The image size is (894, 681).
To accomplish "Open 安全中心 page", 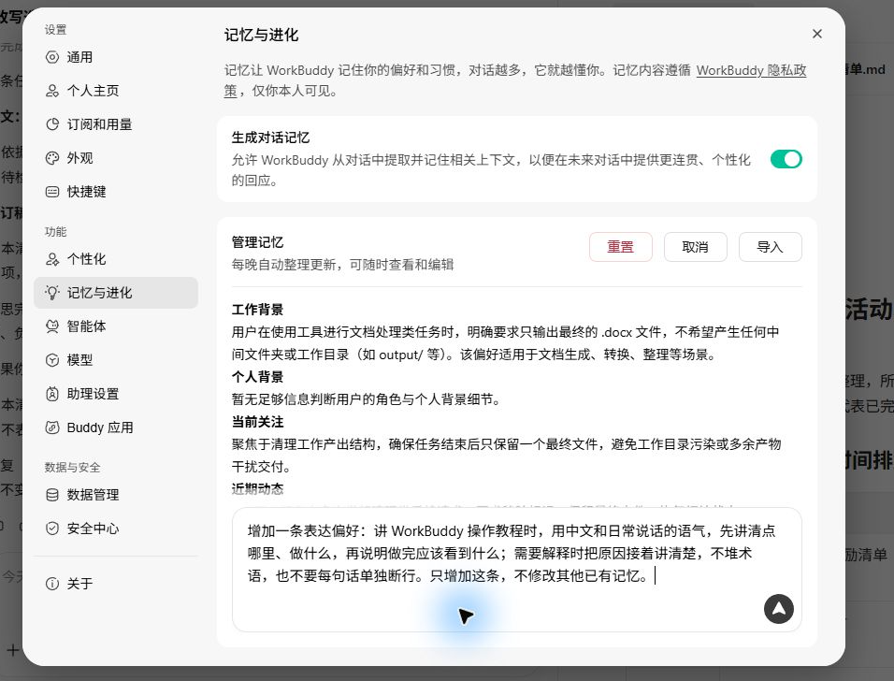I will coord(116,529).
